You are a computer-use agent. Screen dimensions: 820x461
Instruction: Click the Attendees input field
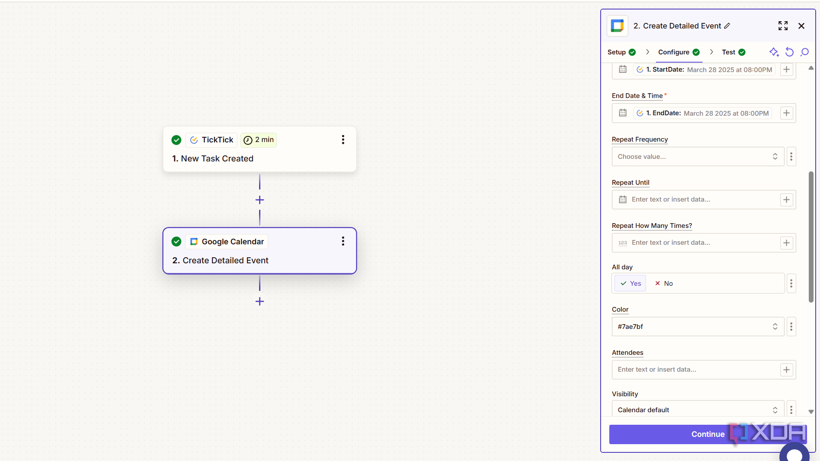click(x=704, y=369)
